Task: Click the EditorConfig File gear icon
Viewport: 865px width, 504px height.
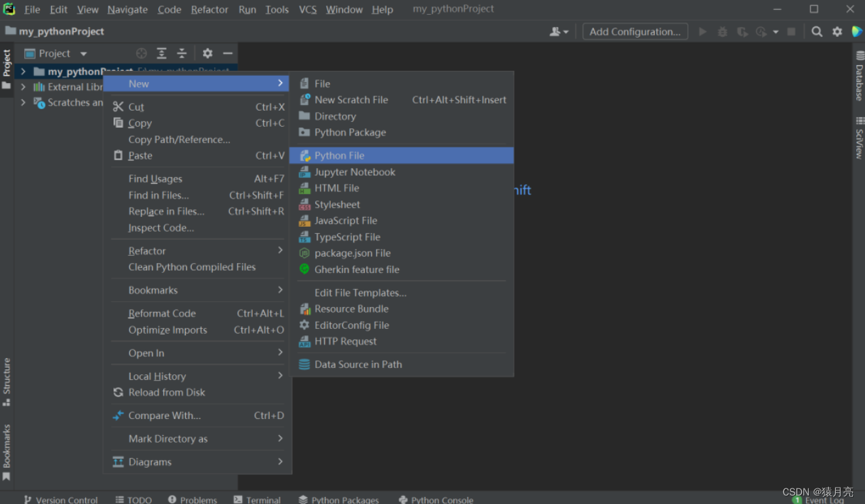Action: [304, 325]
